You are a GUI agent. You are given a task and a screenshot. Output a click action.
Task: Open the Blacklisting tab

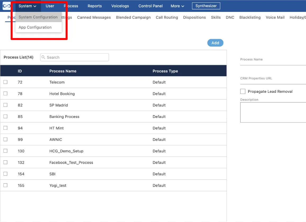(x=250, y=17)
